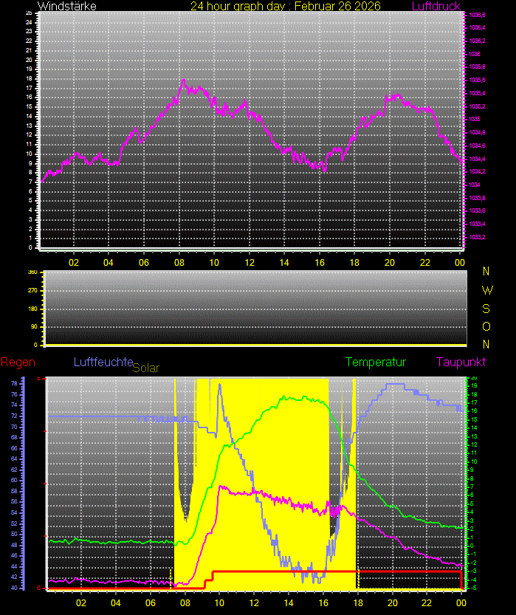Click the magenta Taupunkt legend label
The image size is (516, 615).
pyautogui.click(x=460, y=362)
